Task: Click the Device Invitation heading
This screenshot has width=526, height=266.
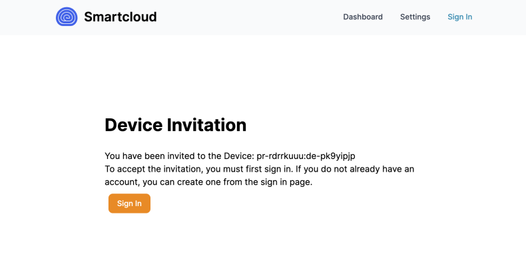Action: click(x=176, y=125)
